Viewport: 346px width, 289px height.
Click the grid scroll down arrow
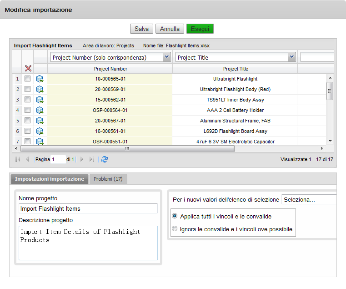click(x=330, y=141)
